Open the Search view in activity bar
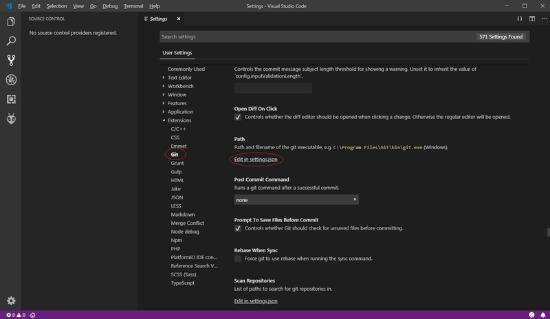The width and height of the screenshot is (550, 319). 11,41
